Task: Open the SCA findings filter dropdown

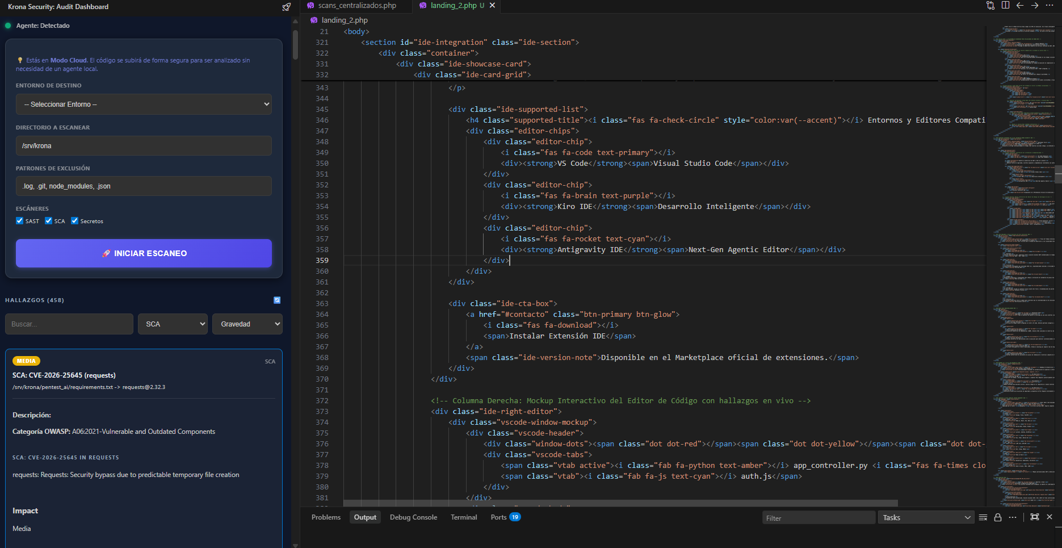Action: point(173,324)
